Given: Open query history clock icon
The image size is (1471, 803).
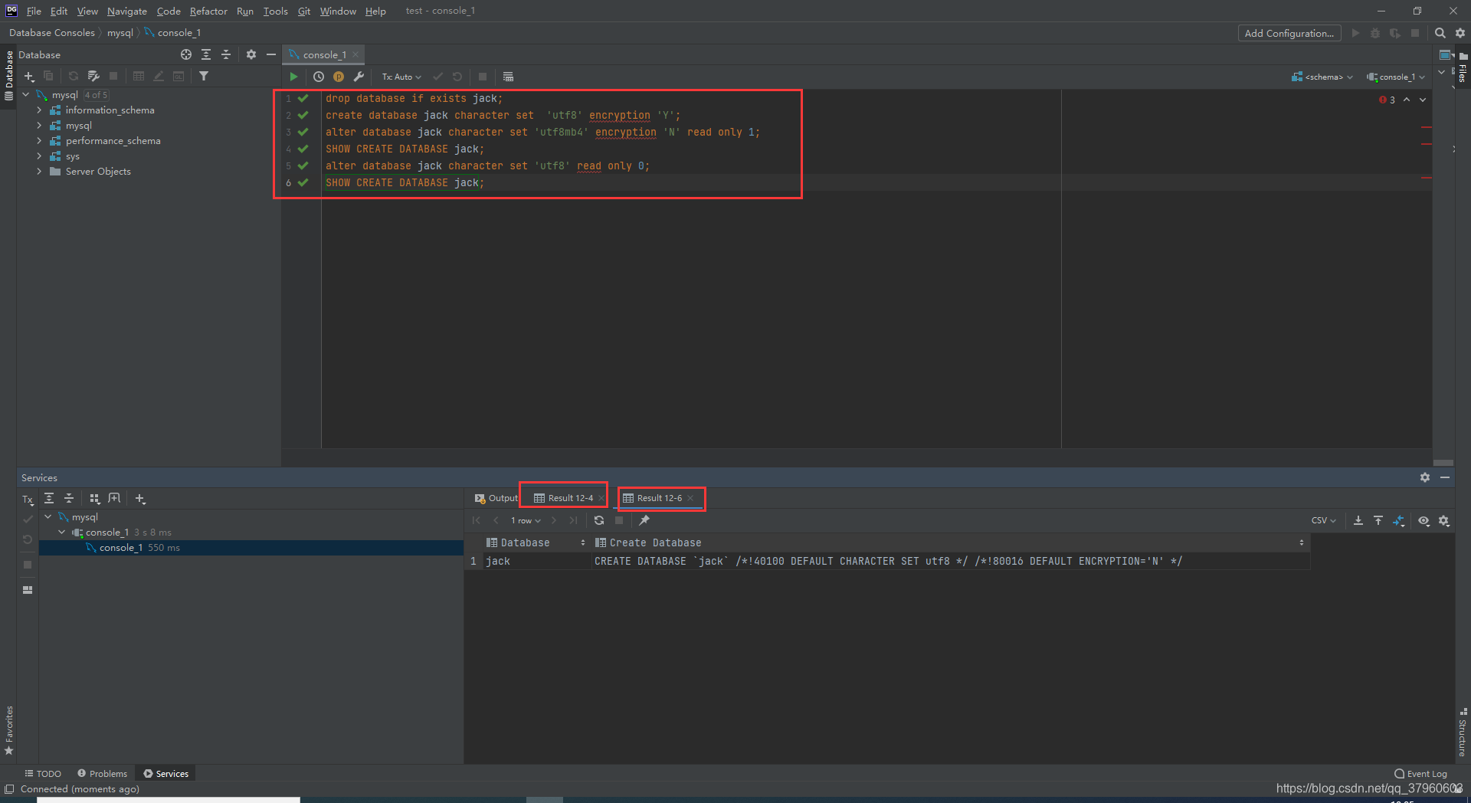Looking at the screenshot, I should coord(319,77).
